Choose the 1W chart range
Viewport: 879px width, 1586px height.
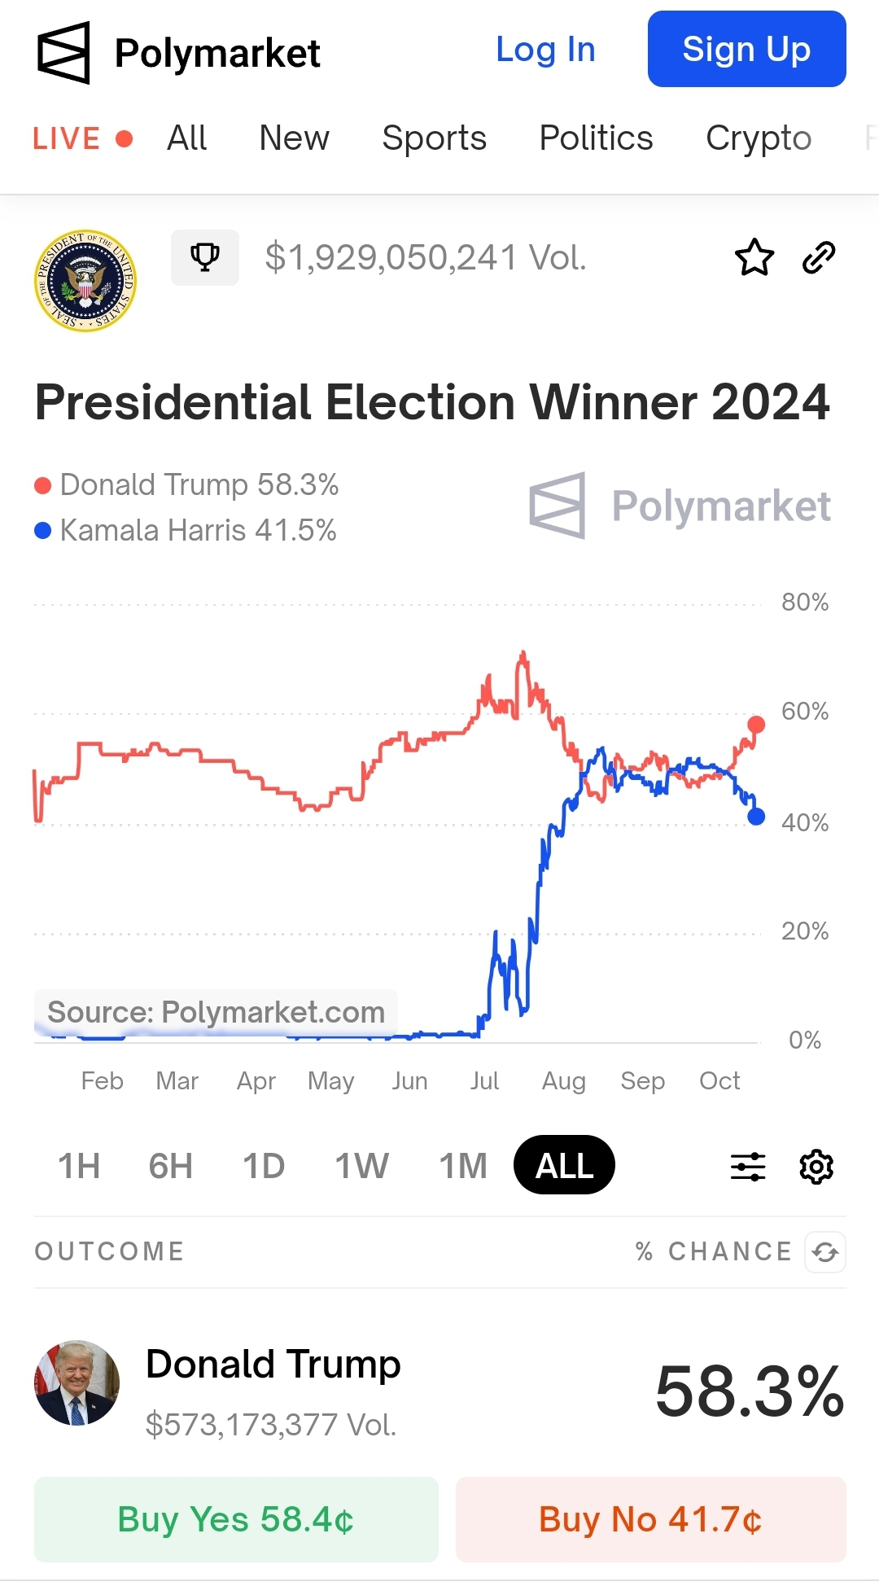point(362,1166)
